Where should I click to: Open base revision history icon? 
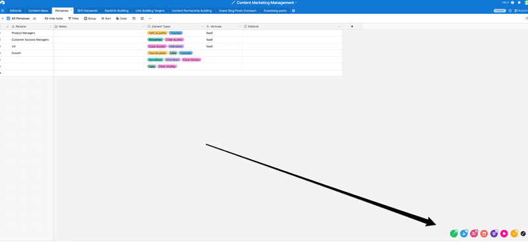510,11
